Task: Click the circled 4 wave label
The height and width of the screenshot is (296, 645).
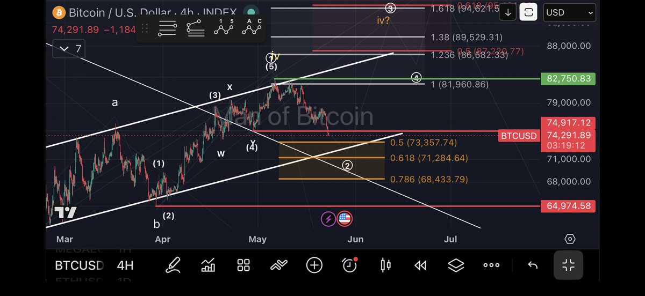Action: pos(416,77)
